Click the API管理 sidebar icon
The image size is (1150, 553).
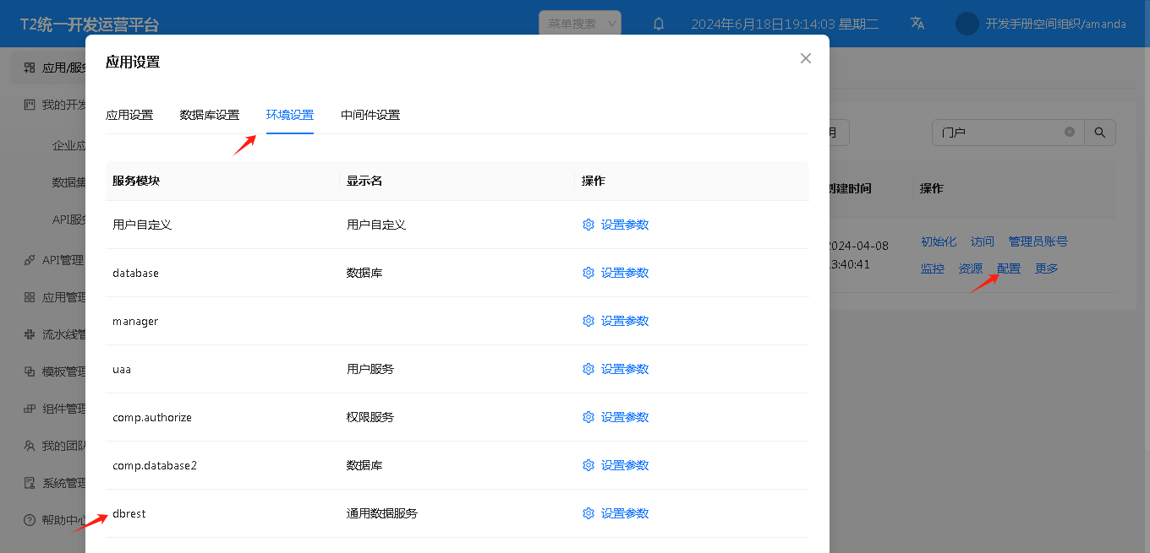click(30, 260)
